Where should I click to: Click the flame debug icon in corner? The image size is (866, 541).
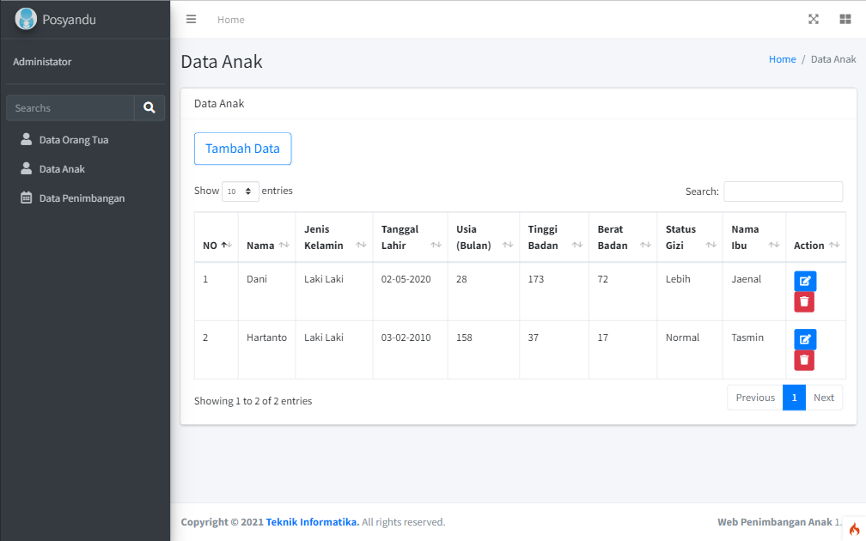point(854,529)
